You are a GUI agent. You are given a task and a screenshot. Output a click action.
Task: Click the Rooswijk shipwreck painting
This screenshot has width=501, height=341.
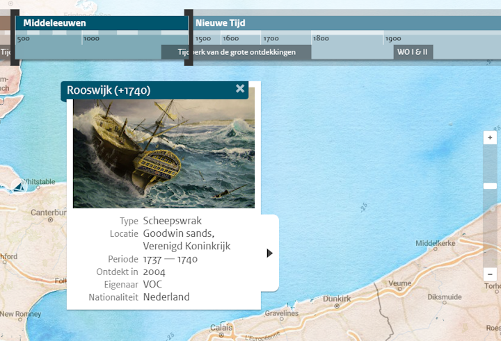click(164, 153)
